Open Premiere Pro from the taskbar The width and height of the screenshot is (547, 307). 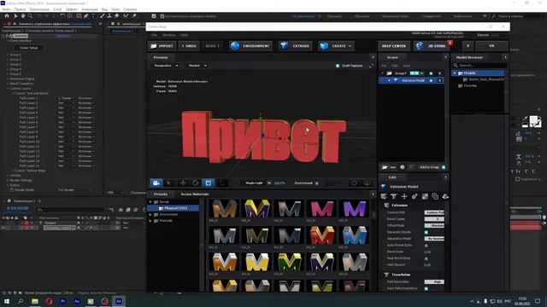tap(62, 301)
